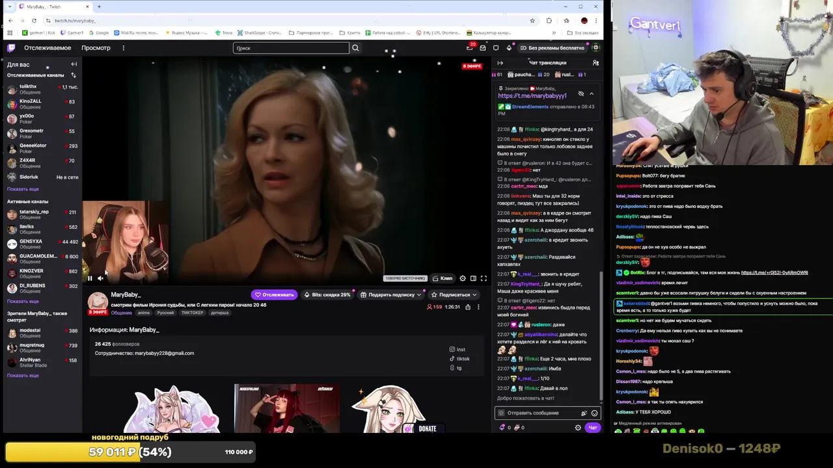Screen dimensions: 833x468
Task: Open the Trovo bookmark
Action: pos(223,32)
